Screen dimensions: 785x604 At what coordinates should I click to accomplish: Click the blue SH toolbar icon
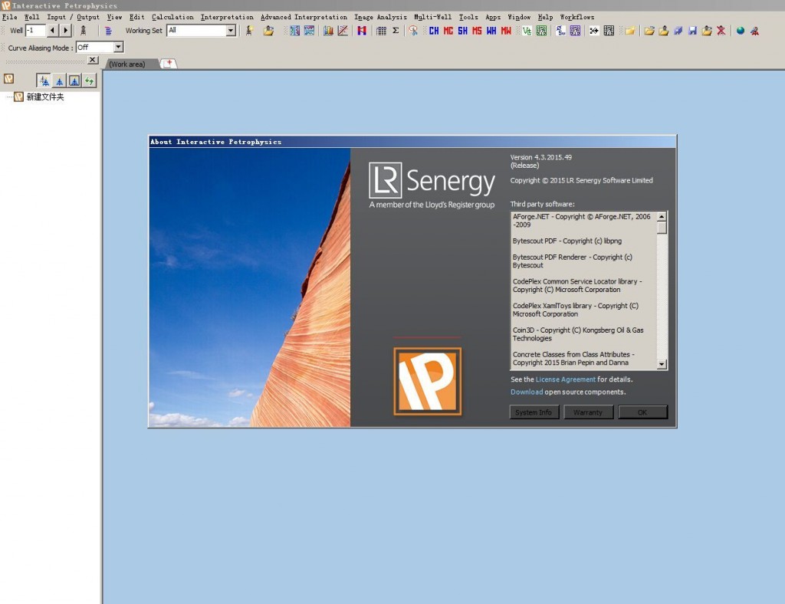point(462,31)
